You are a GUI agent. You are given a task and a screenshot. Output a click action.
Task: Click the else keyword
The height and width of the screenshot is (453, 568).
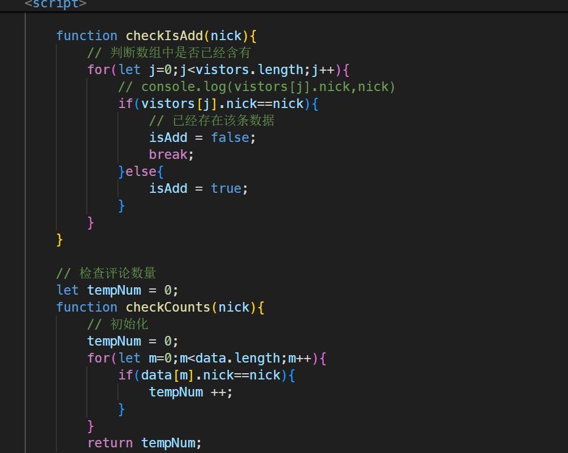141,171
